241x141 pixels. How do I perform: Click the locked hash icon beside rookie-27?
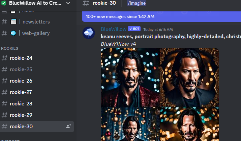click(4, 92)
